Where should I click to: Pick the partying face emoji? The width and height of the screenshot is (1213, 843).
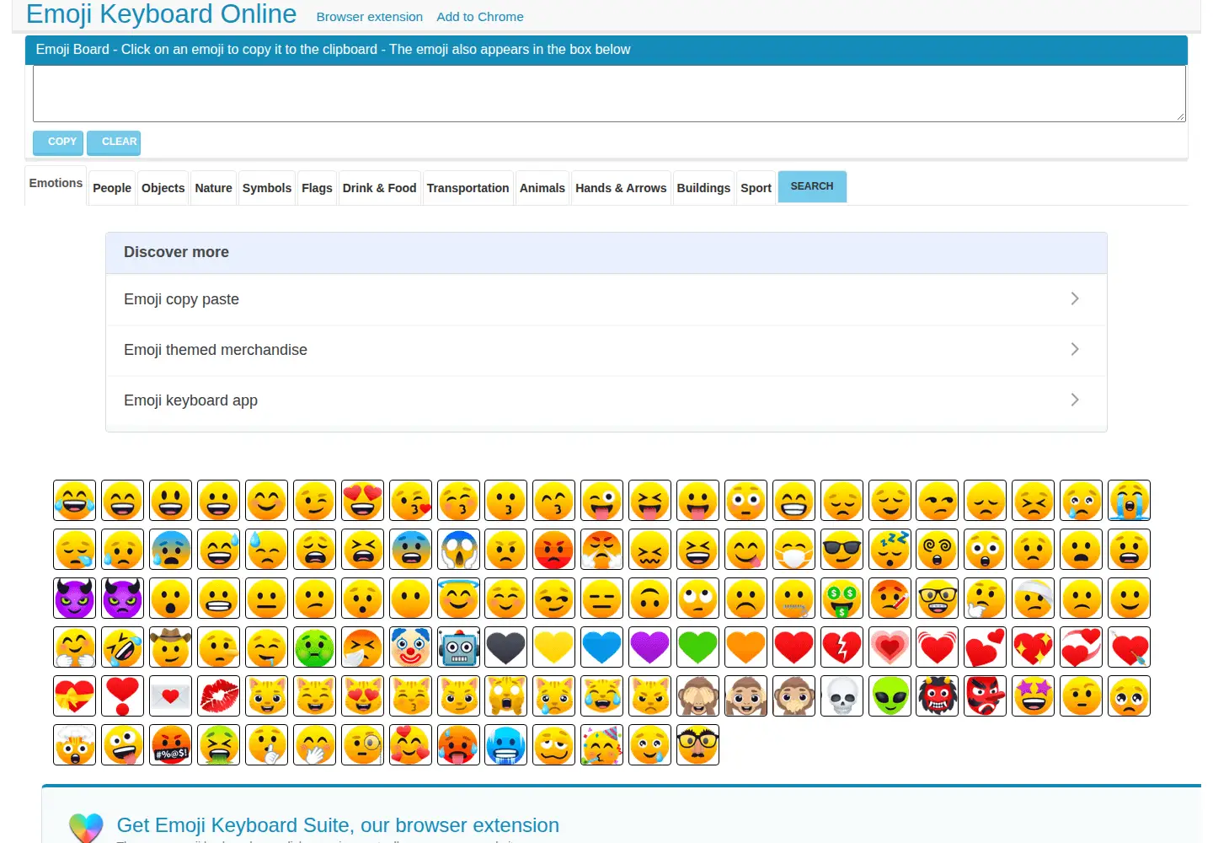[601, 745]
